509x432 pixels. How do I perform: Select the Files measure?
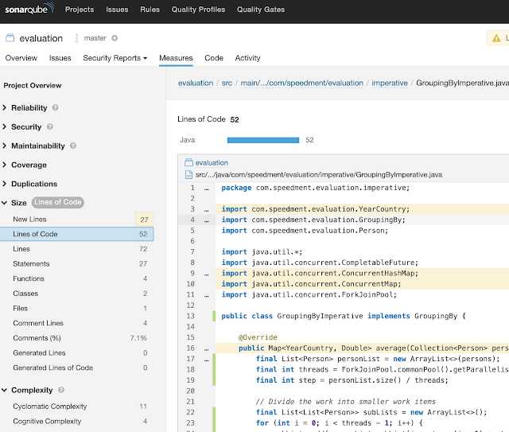[x=76, y=308]
